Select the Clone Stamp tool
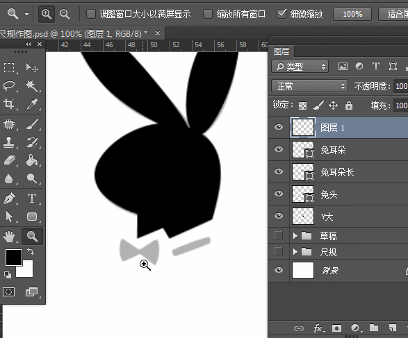Screen dimensions: 408x338 coord(9,142)
